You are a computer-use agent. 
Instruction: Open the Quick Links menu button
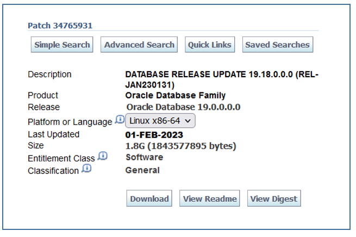(x=210, y=45)
